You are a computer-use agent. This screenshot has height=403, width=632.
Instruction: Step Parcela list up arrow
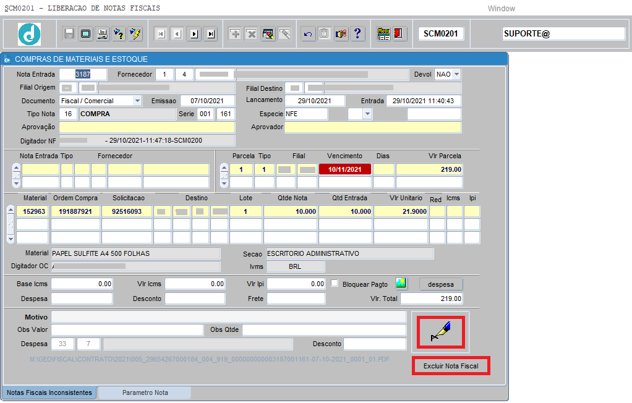pos(224,168)
